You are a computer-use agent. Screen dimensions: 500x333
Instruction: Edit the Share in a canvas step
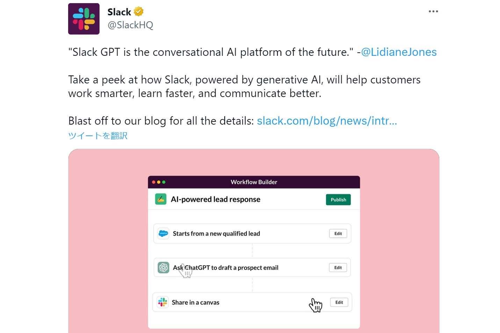tap(339, 302)
